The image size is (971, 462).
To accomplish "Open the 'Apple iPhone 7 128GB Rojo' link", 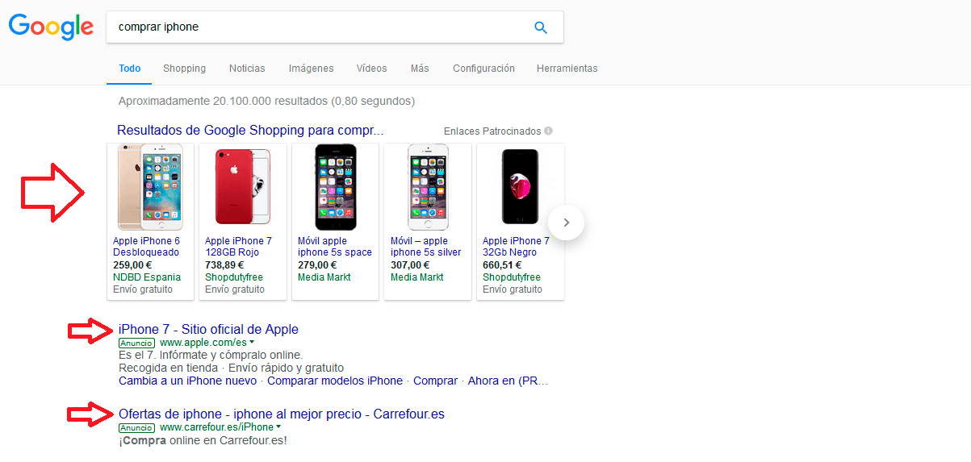I will point(239,247).
